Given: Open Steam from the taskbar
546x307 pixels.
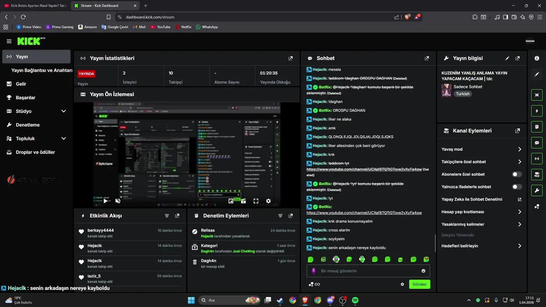Looking at the screenshot, I should pos(280,300).
